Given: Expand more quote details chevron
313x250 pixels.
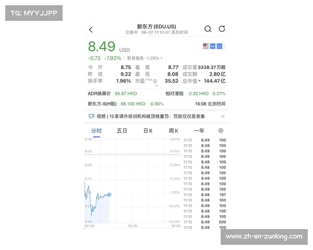Looking at the screenshot, I should tap(156, 86).
